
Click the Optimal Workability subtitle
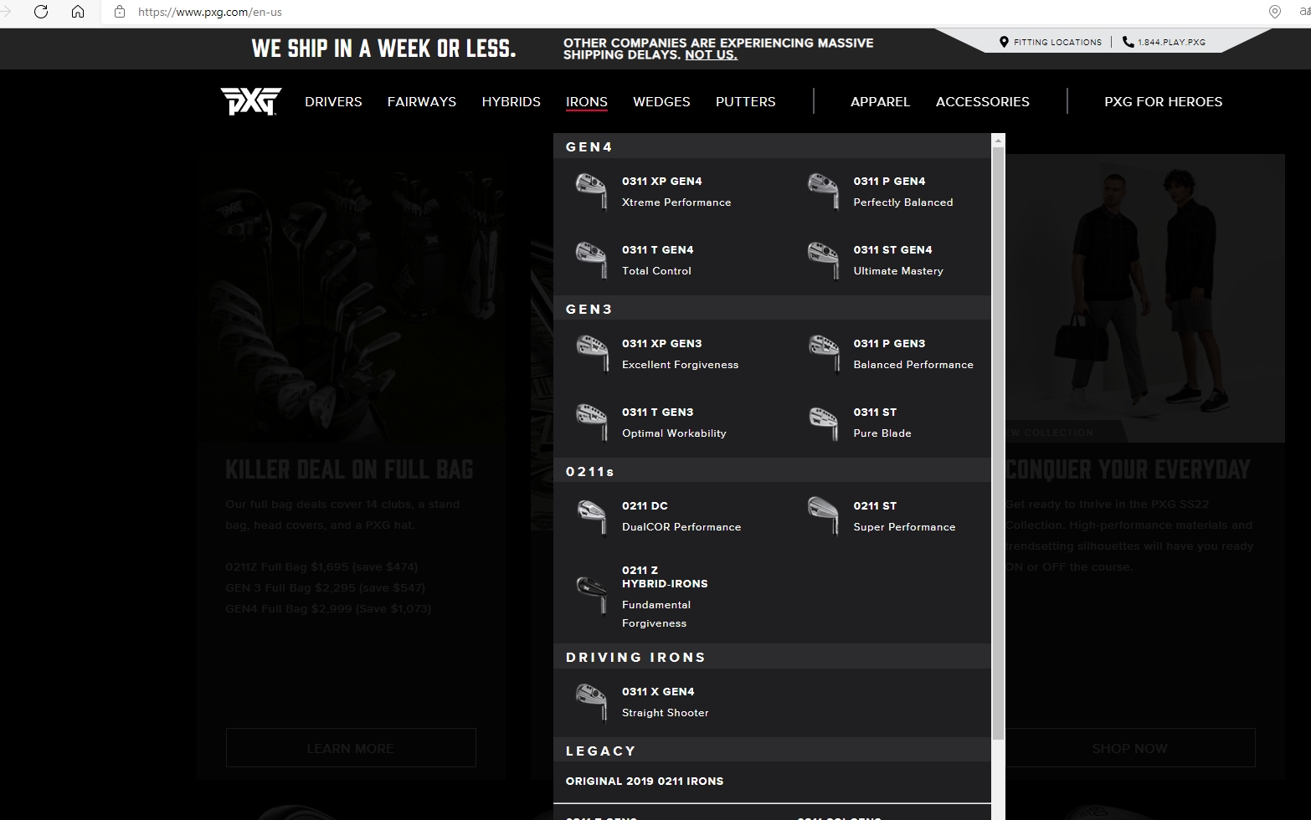674,433
